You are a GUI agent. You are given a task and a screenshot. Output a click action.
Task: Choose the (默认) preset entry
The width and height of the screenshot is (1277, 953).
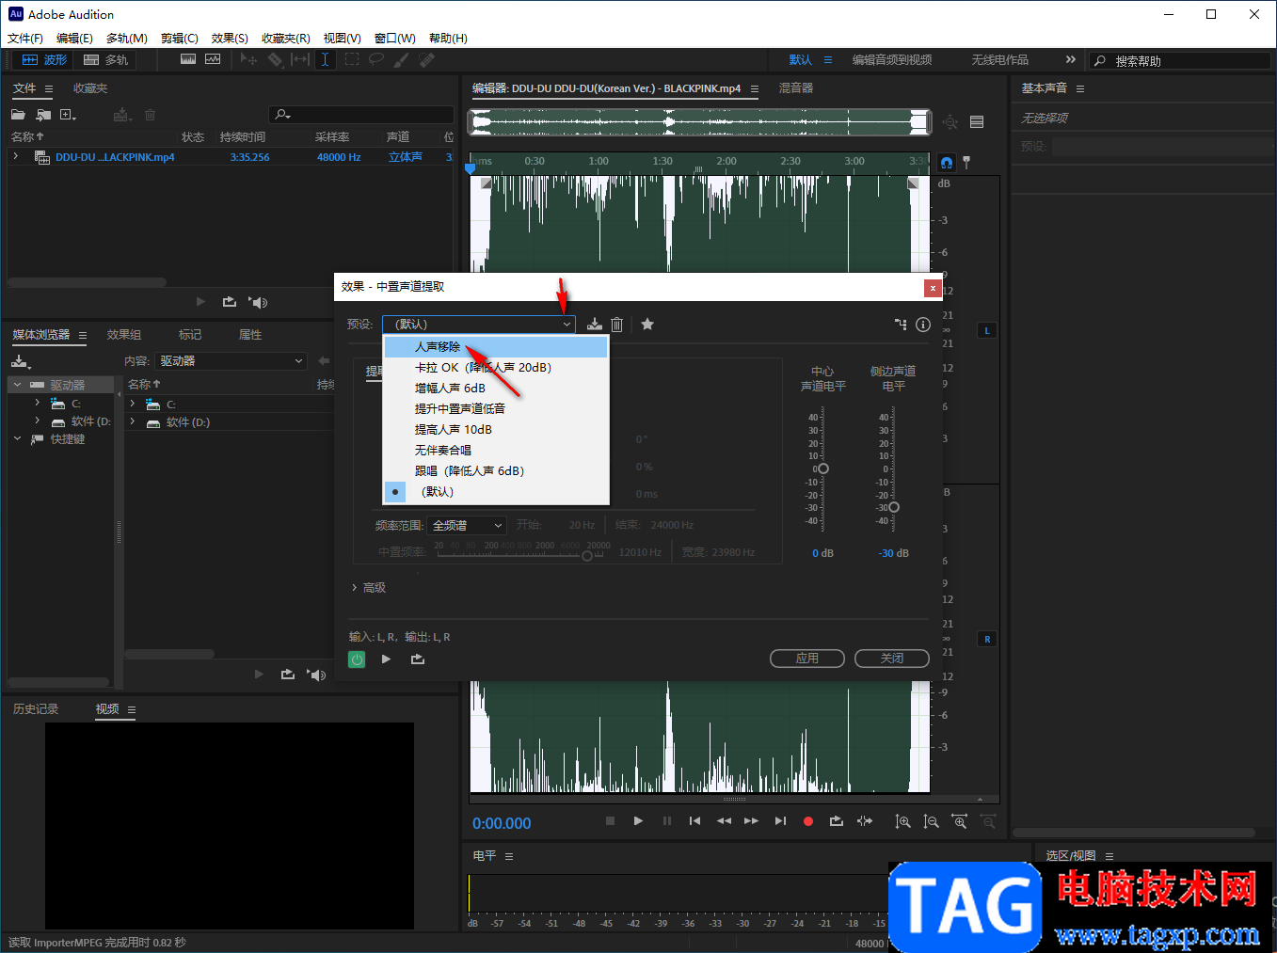[x=496, y=492]
